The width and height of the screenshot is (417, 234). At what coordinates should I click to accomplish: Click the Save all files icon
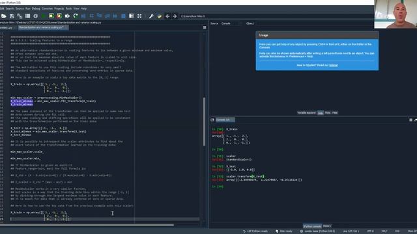20,16
